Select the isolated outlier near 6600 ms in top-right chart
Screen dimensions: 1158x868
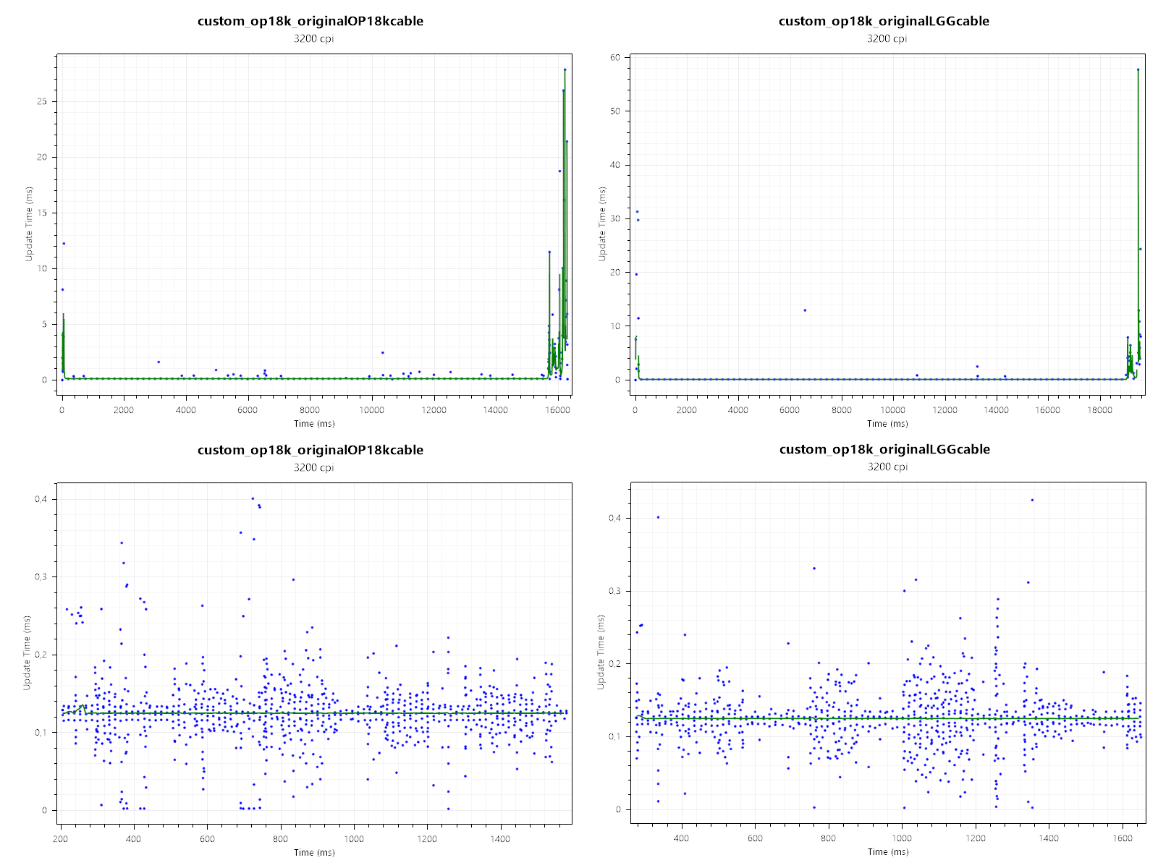[805, 310]
